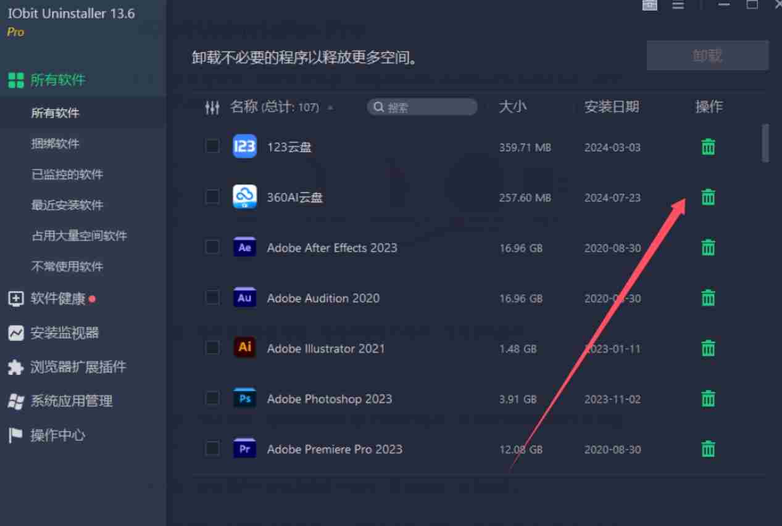Click the toolbox icon in title bar

tap(649, 5)
